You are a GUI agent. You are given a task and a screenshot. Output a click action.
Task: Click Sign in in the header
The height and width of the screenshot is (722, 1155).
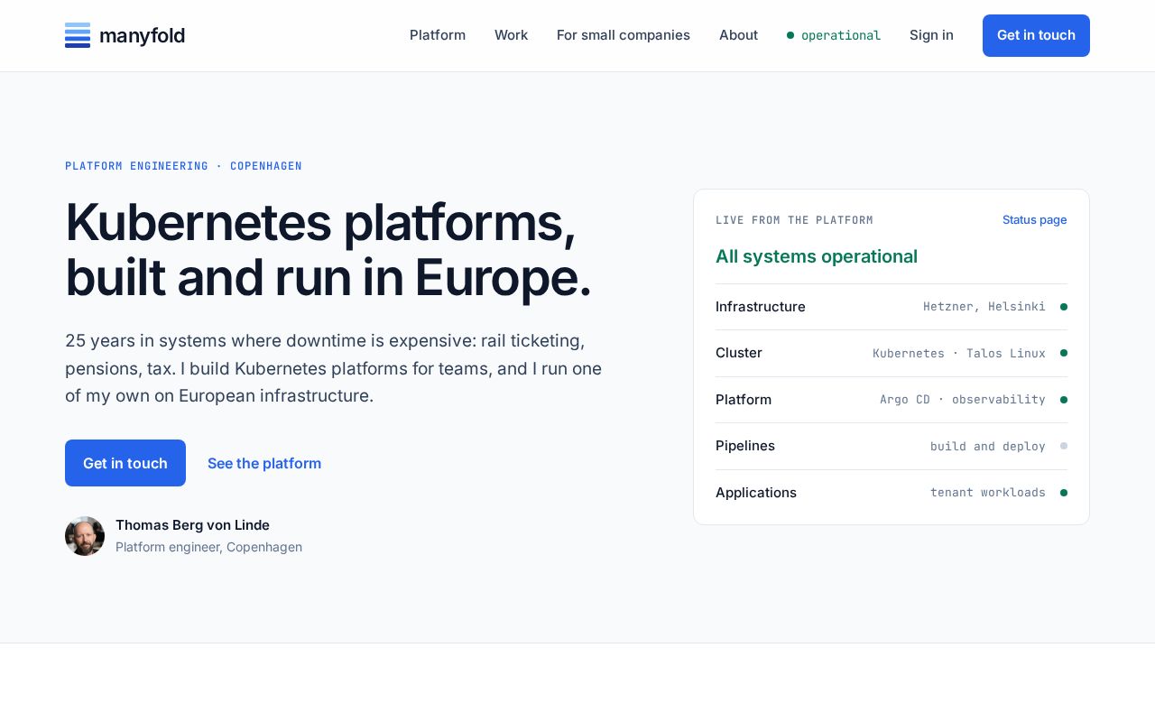[x=931, y=35]
